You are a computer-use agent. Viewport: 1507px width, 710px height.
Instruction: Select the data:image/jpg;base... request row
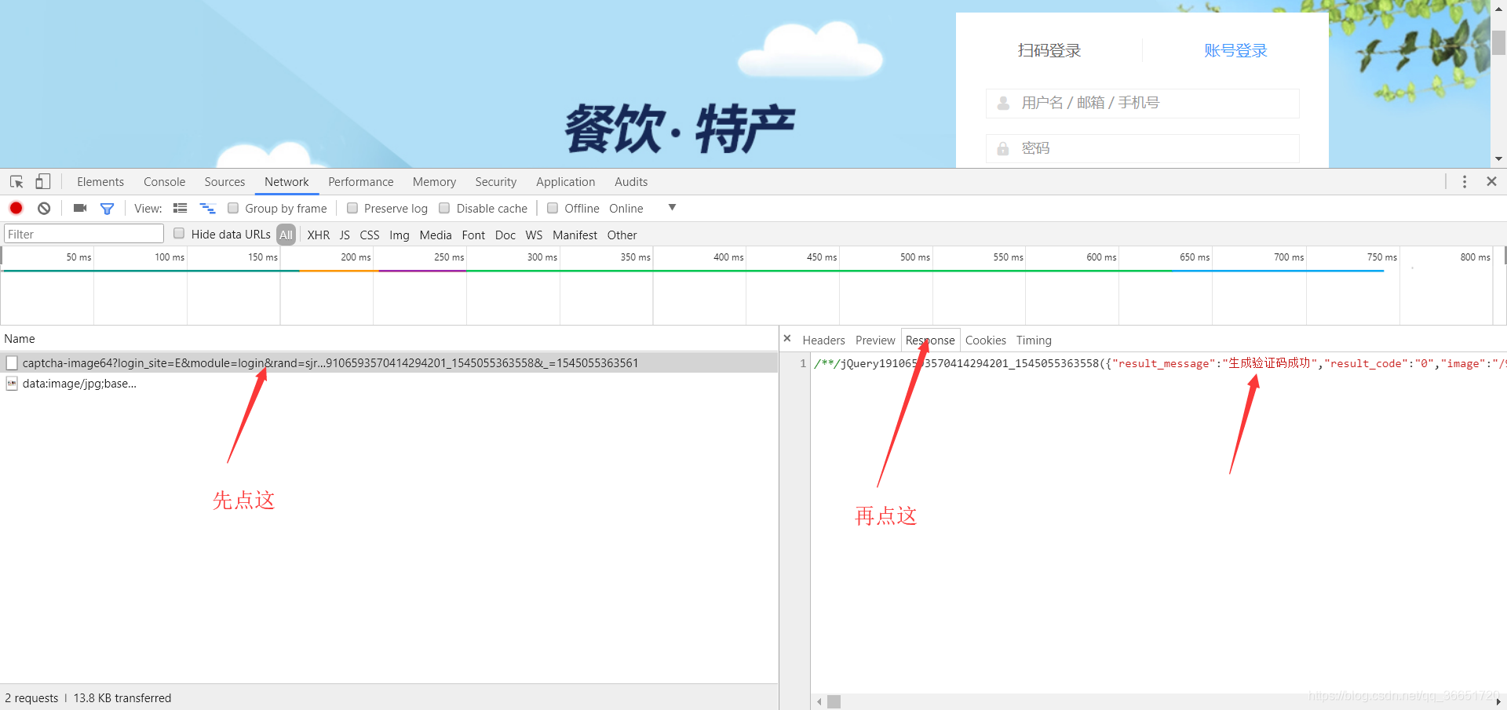[x=389, y=384]
